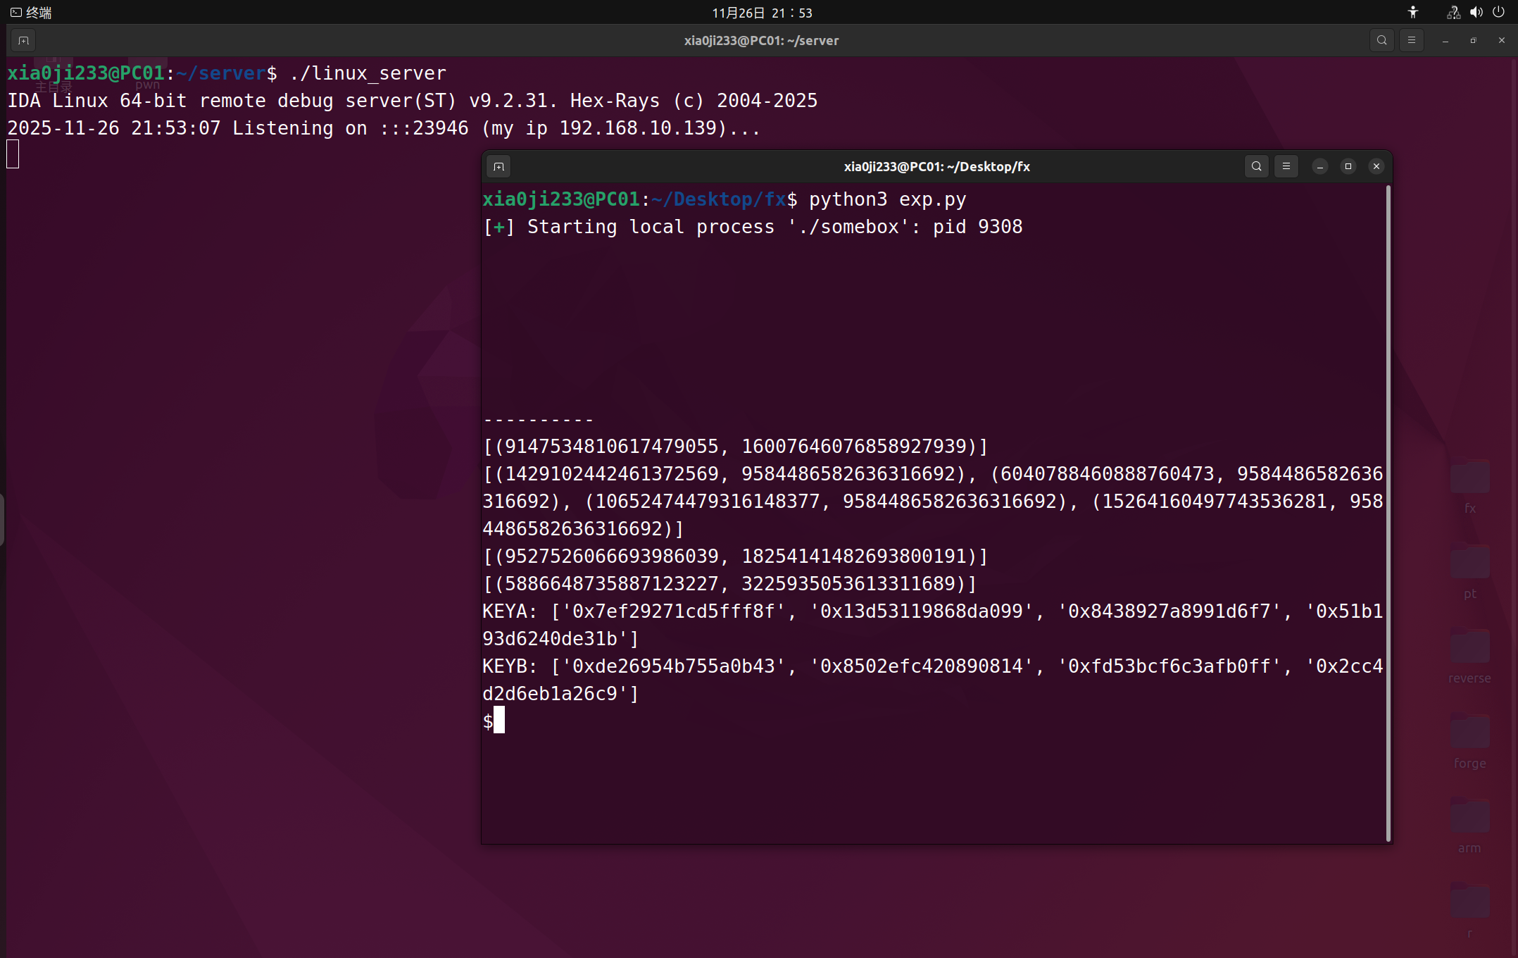Open hamburger menu of Desktop/fx terminal

tap(1286, 167)
